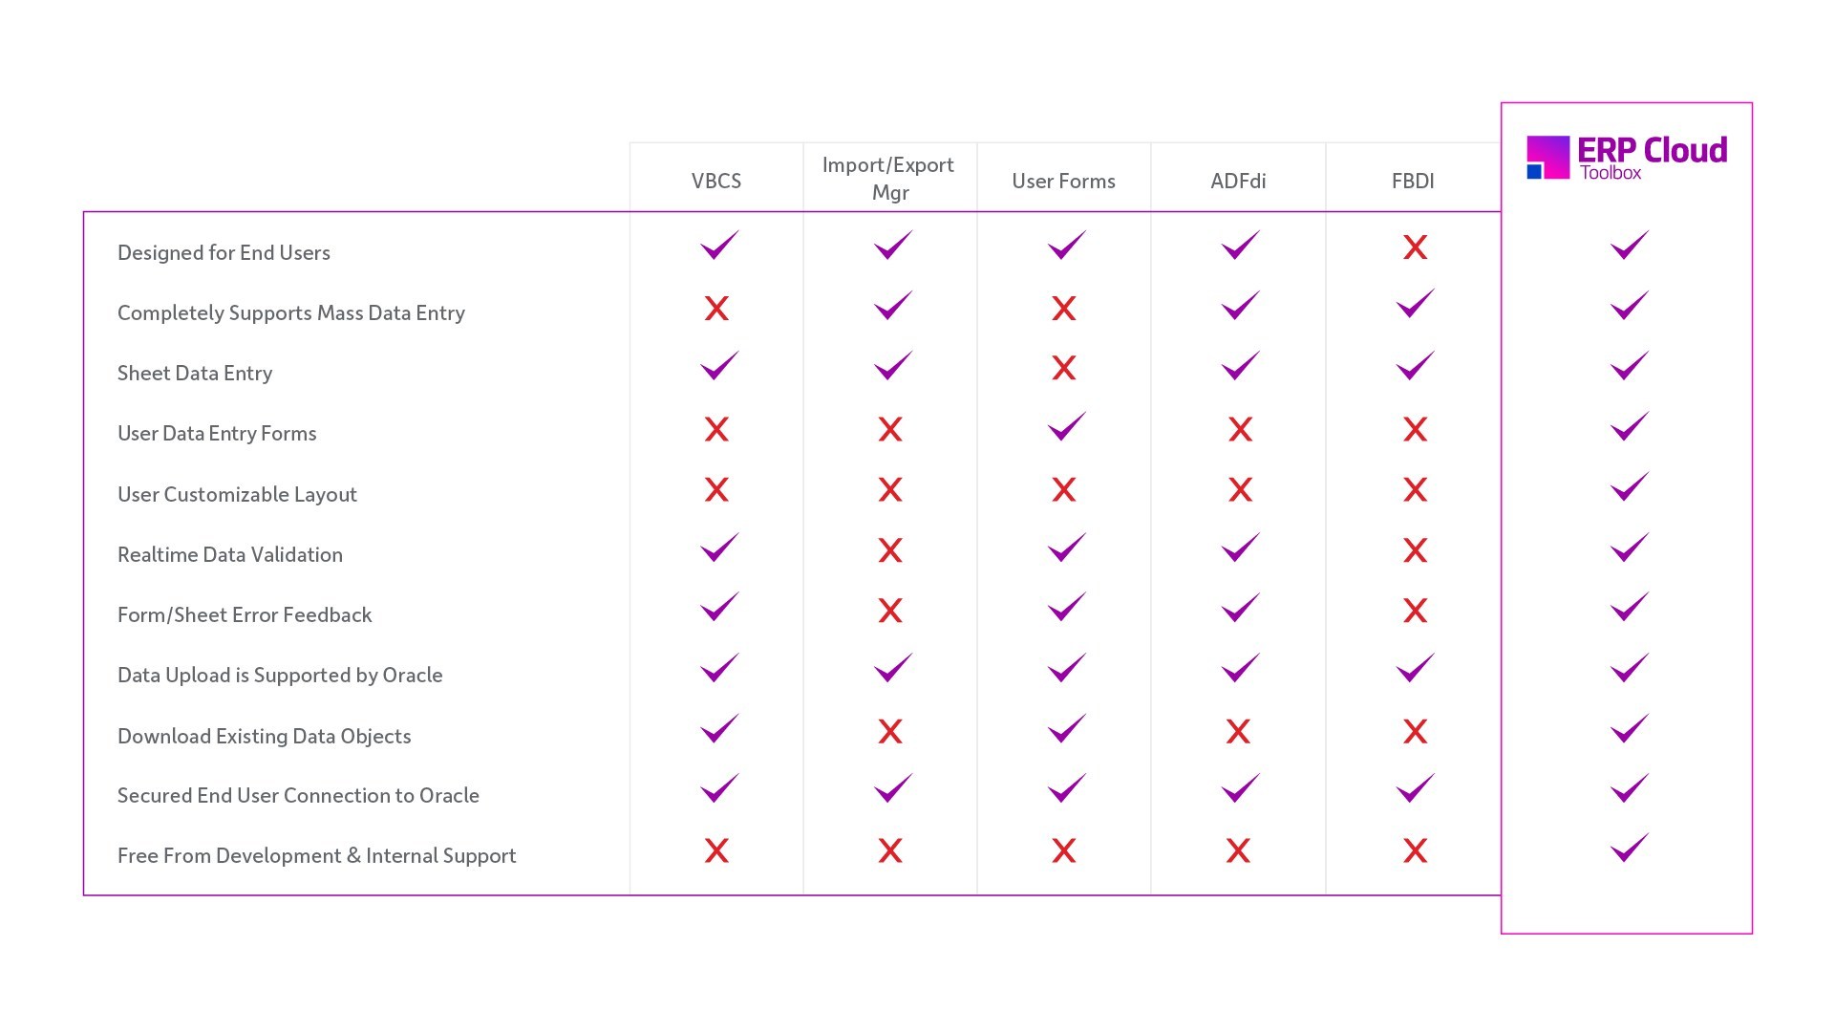Click ADFdi red X in Download Existing Data Objects row
The height and width of the screenshot is (1032, 1835).
click(x=1238, y=732)
